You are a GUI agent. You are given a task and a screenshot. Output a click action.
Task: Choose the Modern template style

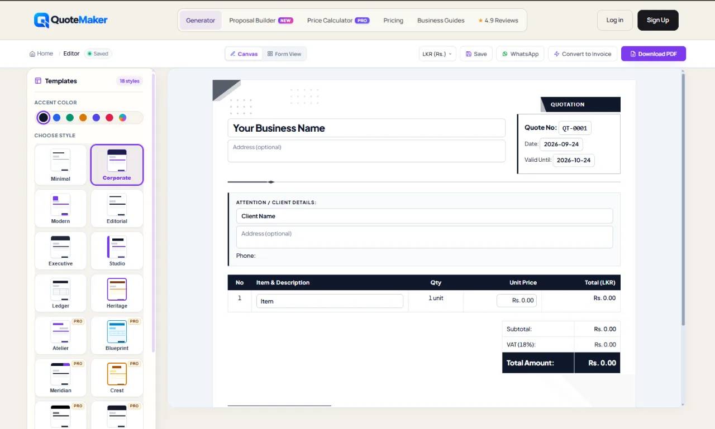[x=60, y=208]
